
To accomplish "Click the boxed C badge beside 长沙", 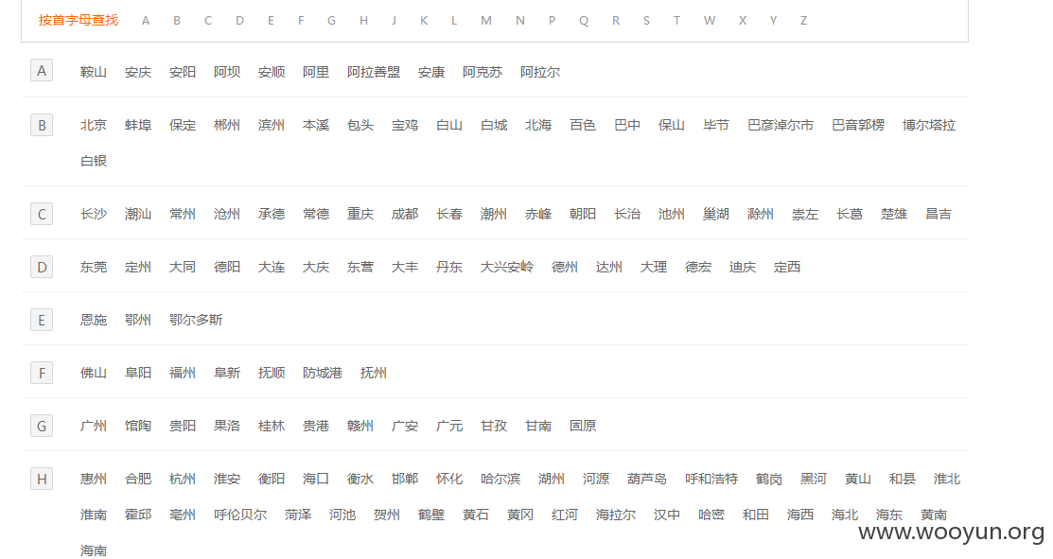I will tap(42, 214).
